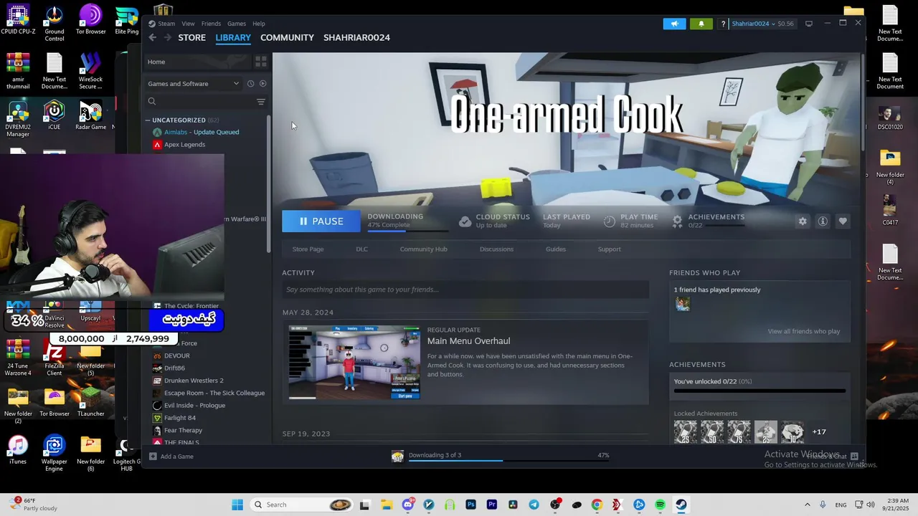918x516 pixels.
Task: Click the back navigation arrow in Steam
Action: tap(152, 37)
